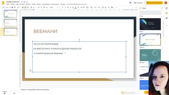Click the Insert link icon
Viewport: 169px width, 95px height.
tap(82, 7)
